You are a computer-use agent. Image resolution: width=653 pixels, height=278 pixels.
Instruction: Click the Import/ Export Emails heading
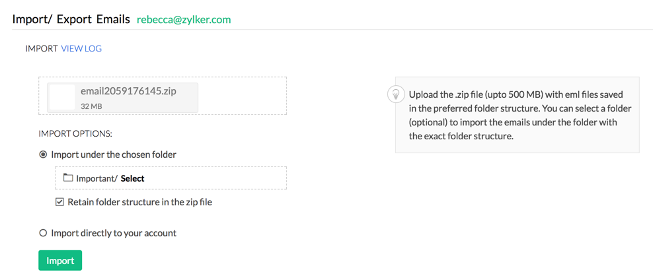(71, 19)
